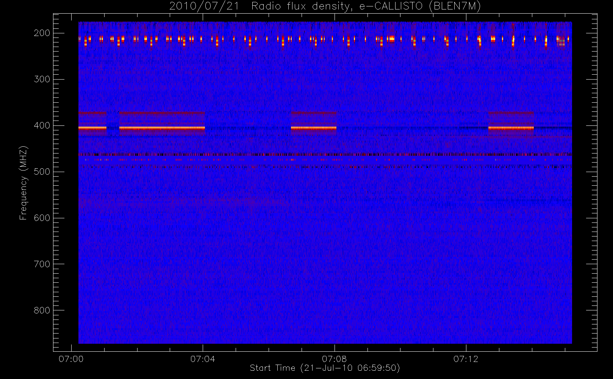Click the bright 400 MHz band after 07:12
The height and width of the screenshot is (379, 613).
click(x=511, y=128)
